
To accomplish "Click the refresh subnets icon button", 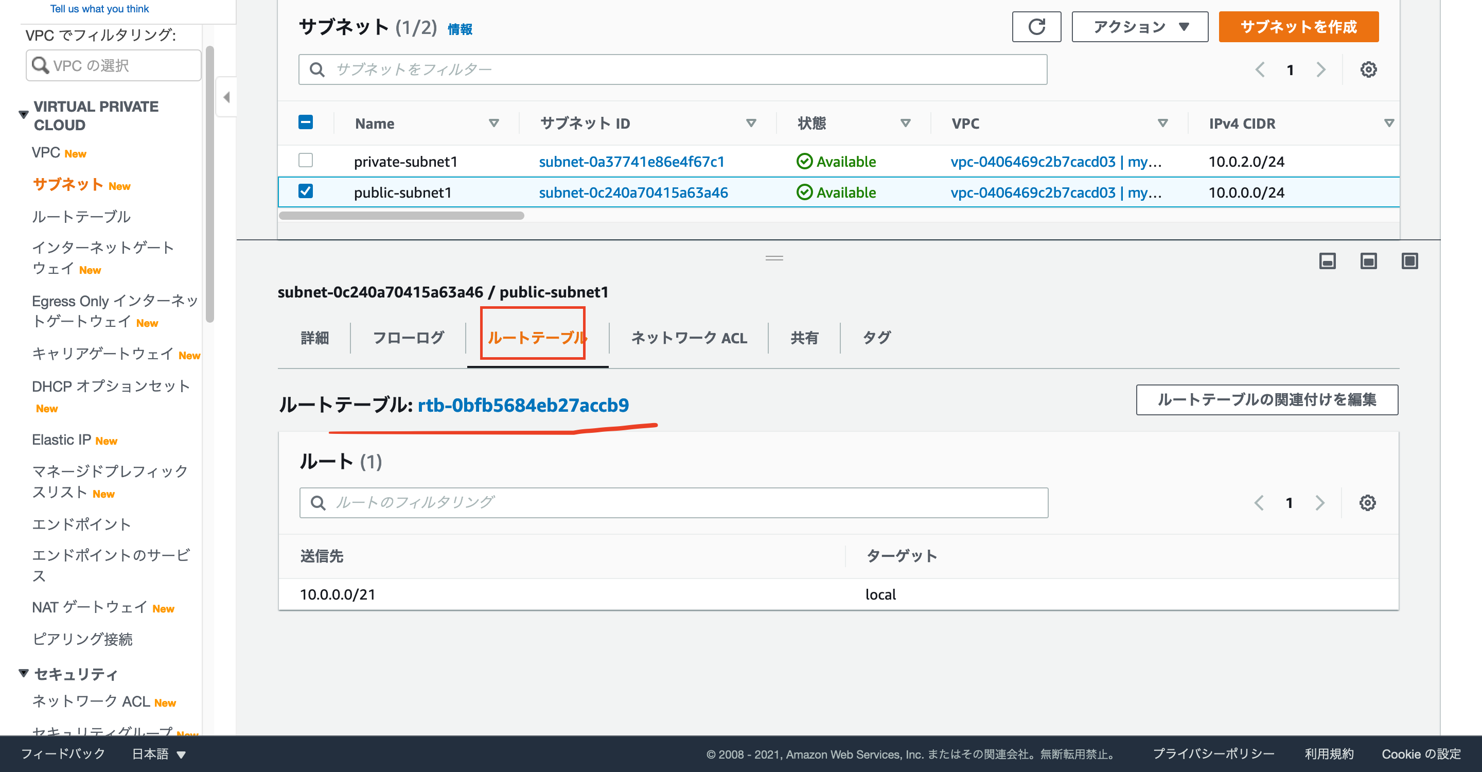I will 1036,26.
